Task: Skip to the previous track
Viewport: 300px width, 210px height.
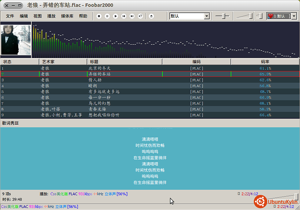Action: pos(124,16)
